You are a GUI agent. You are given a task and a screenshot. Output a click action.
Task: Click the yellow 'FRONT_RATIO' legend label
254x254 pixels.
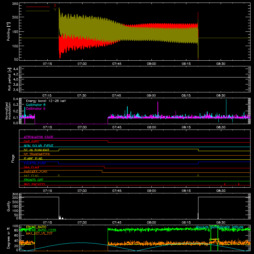tap(36, 227)
